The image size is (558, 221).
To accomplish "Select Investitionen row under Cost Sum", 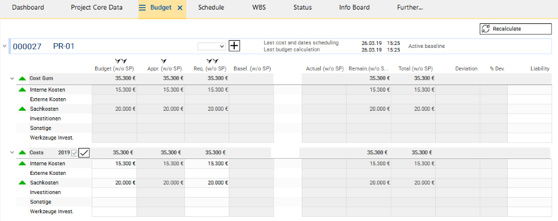I will click(46, 118).
